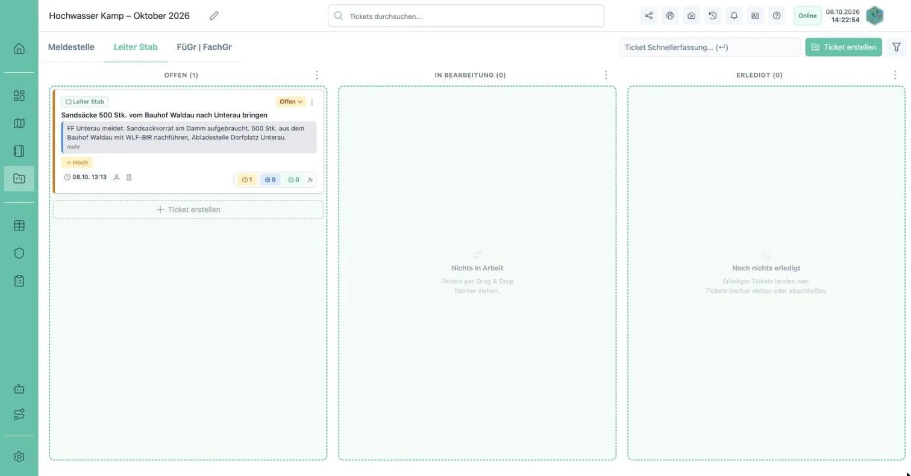The height and width of the screenshot is (476, 911).
Task: Open the robot assistant icon in sidebar
Action: [19, 389]
